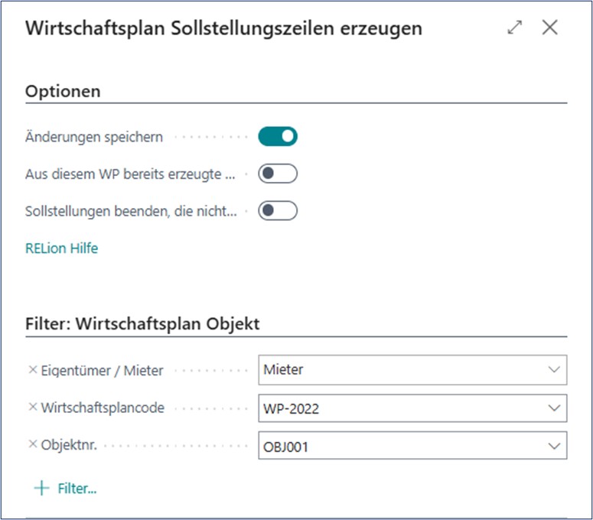Open the Eigentümer / Mieter dropdown arrow
Image resolution: width=593 pixels, height=520 pixels.
point(554,370)
